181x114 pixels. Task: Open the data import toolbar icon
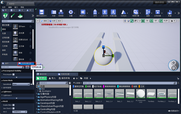83,12
